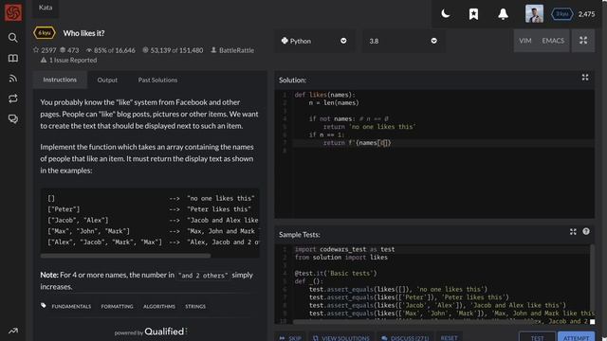Open the Kata tab at top
The width and height of the screenshot is (607, 341).
click(46, 8)
